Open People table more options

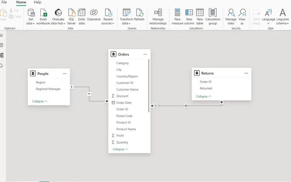(64, 74)
